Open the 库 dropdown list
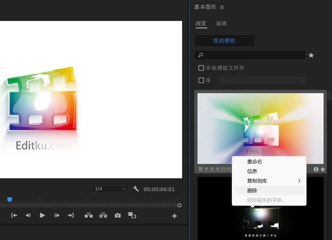This screenshot has height=240, width=332. 262,81
